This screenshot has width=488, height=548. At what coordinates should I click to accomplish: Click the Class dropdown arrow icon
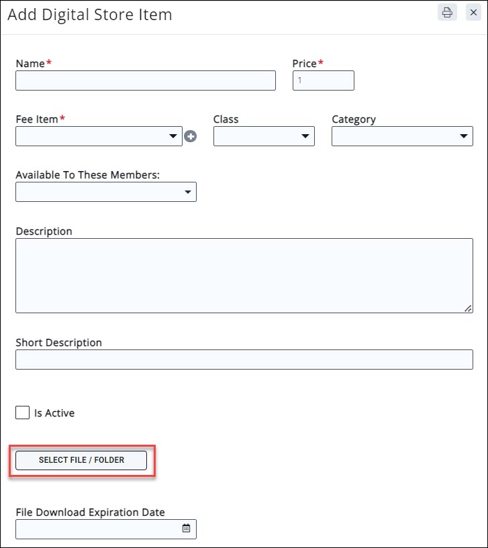(x=306, y=135)
